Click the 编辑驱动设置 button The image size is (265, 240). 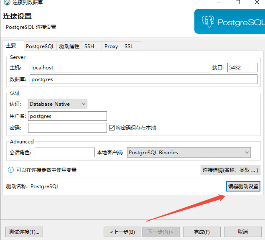[x=243, y=186]
